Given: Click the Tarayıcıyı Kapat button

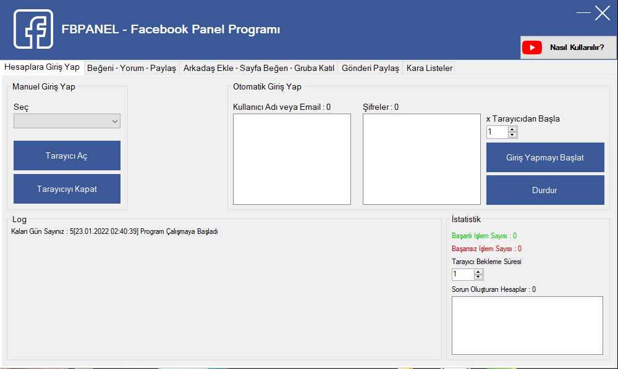Looking at the screenshot, I should [67, 189].
